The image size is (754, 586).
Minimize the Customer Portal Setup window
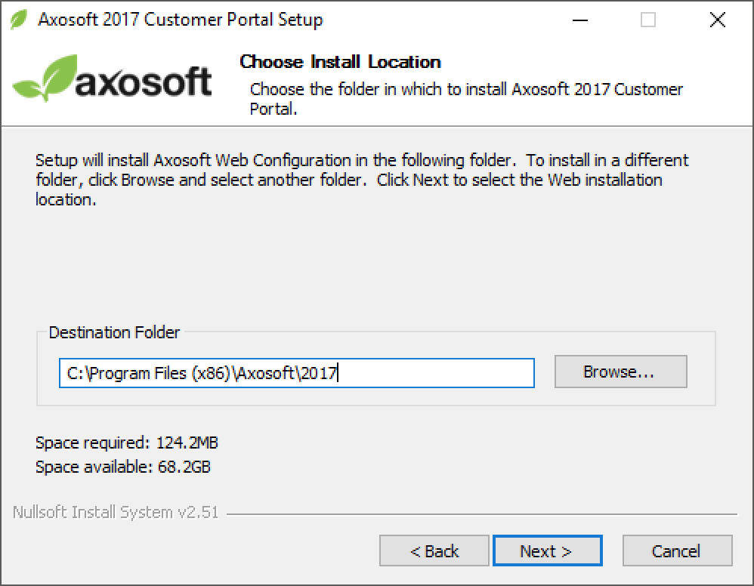pyautogui.click(x=580, y=20)
